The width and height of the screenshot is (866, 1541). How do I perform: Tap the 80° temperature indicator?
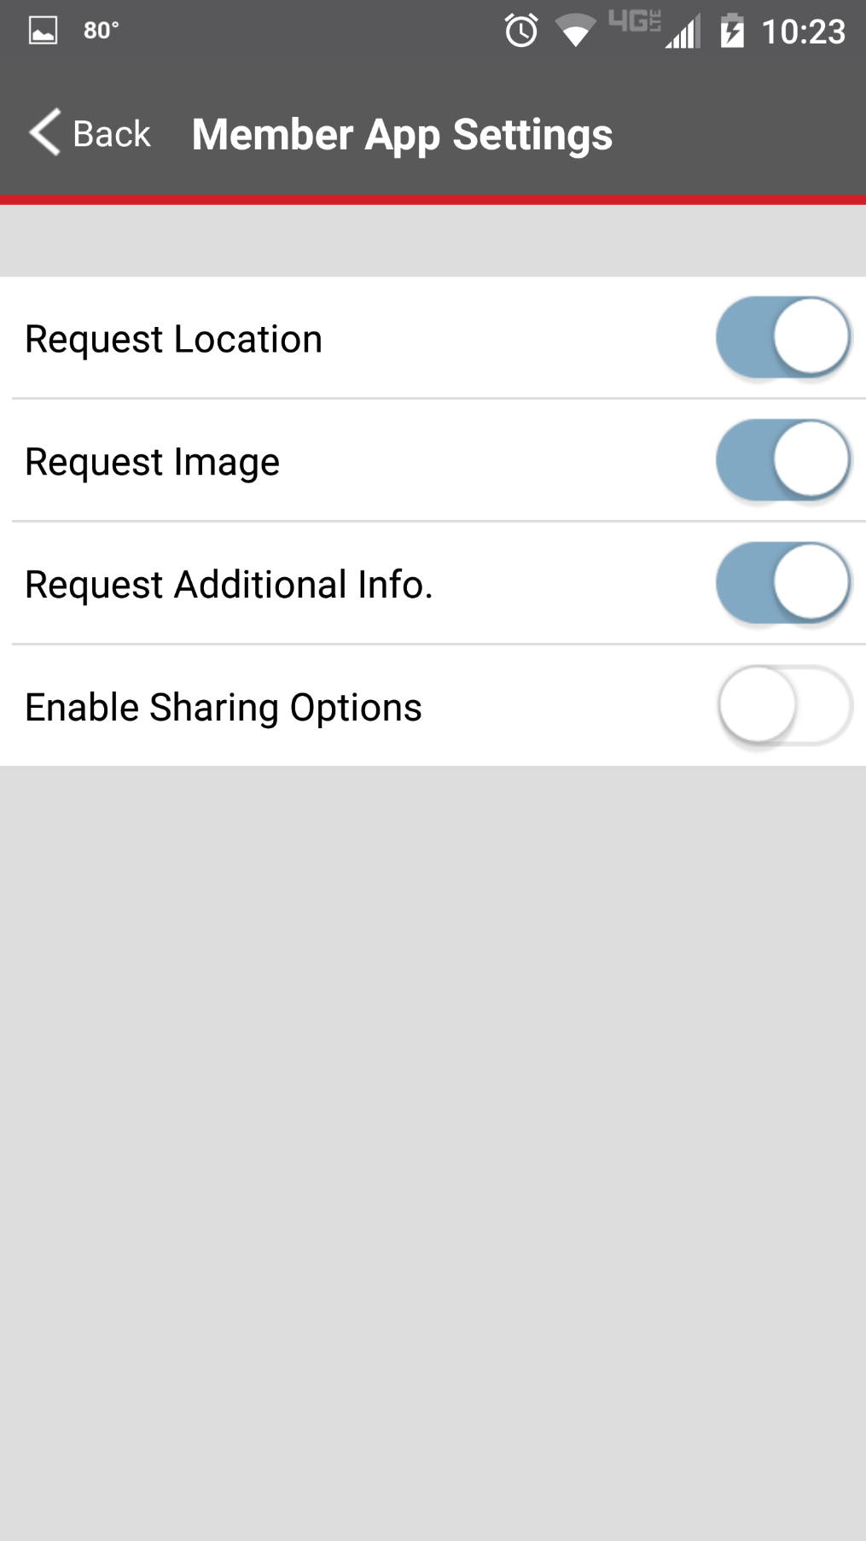101,31
